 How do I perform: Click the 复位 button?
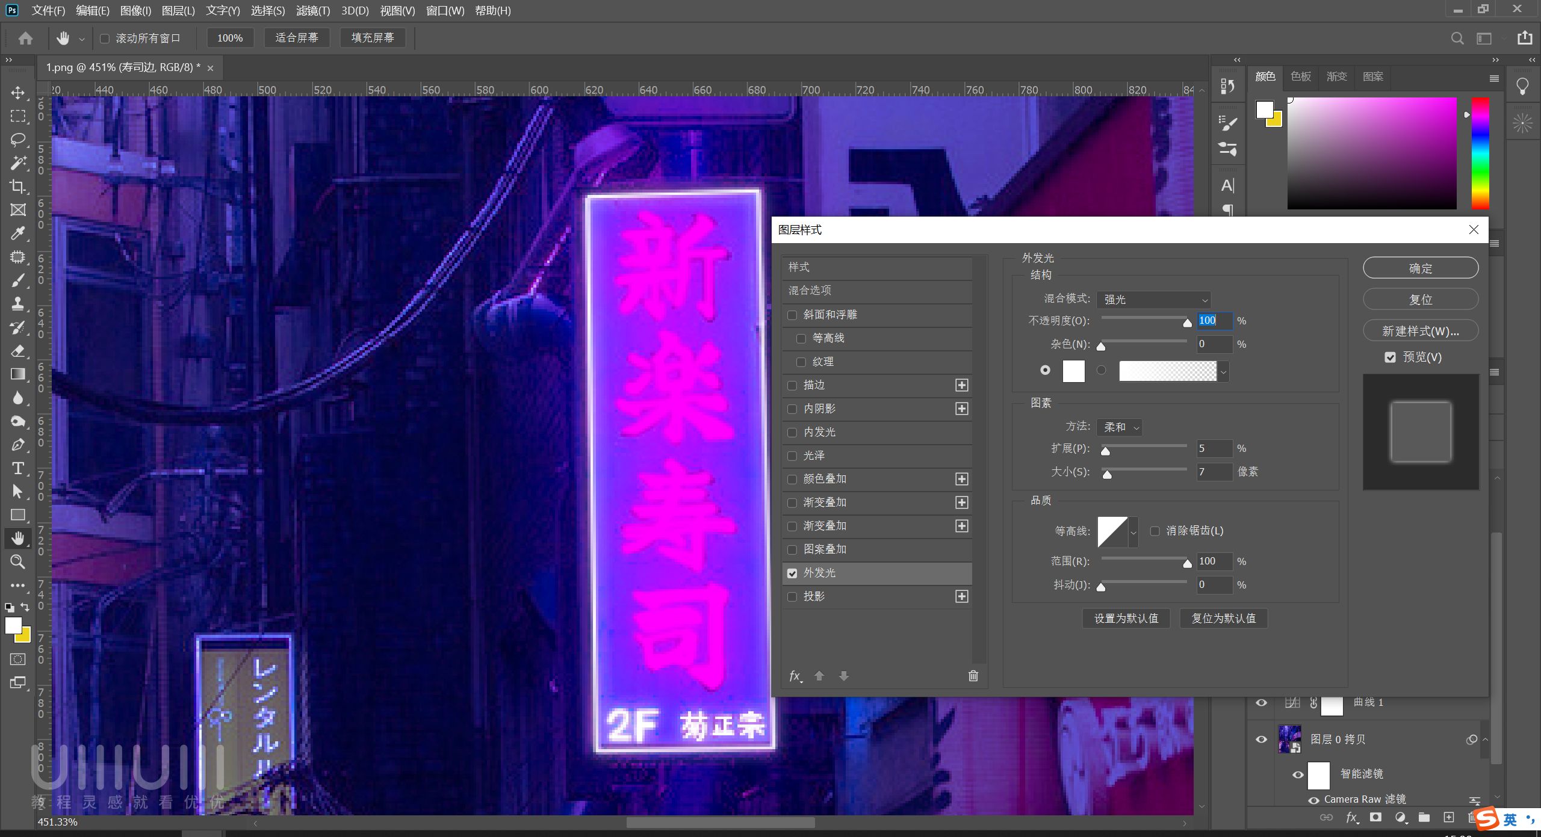coord(1420,300)
